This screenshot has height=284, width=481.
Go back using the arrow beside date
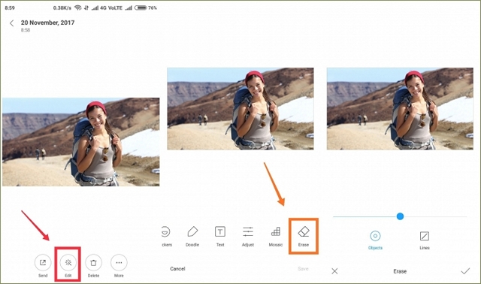[x=12, y=23]
